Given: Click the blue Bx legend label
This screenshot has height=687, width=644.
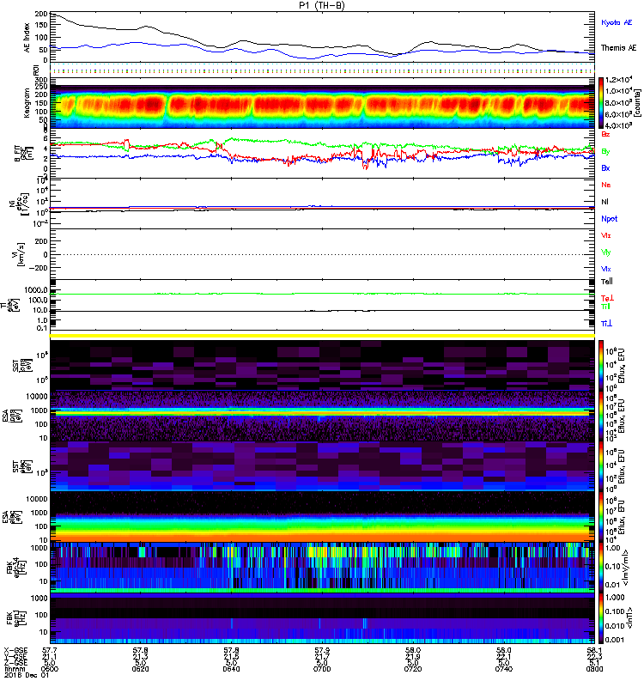Looking at the screenshot, I should click(605, 168).
